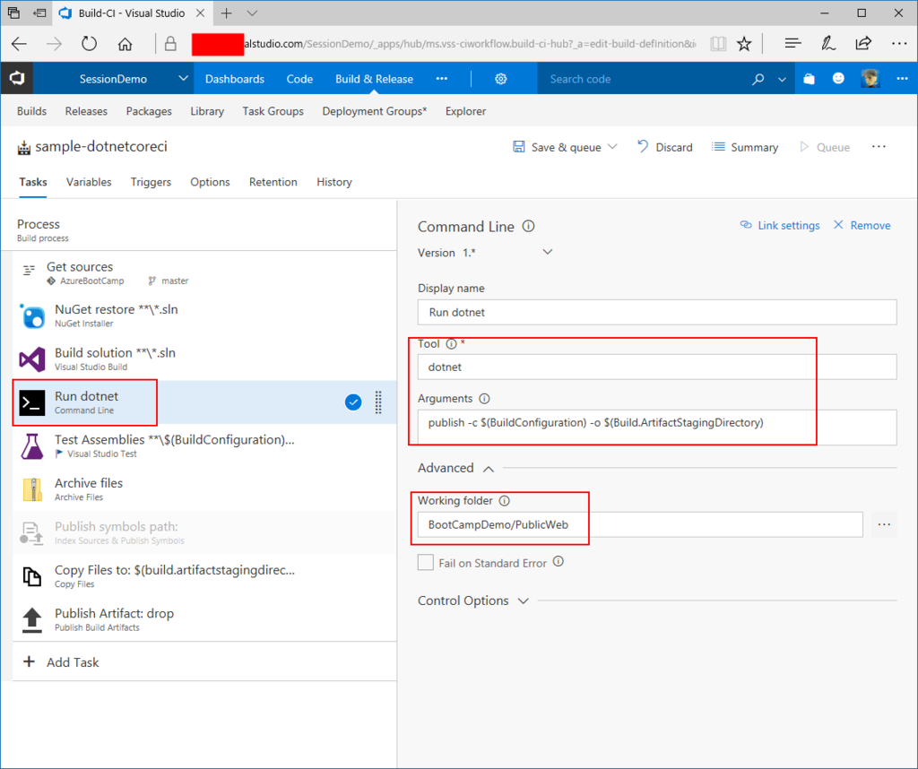Click the Discard button
This screenshot has height=769, width=918.
pyautogui.click(x=664, y=147)
